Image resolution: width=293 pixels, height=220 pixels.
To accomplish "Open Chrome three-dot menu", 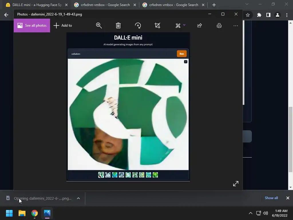I will (x=287, y=15).
